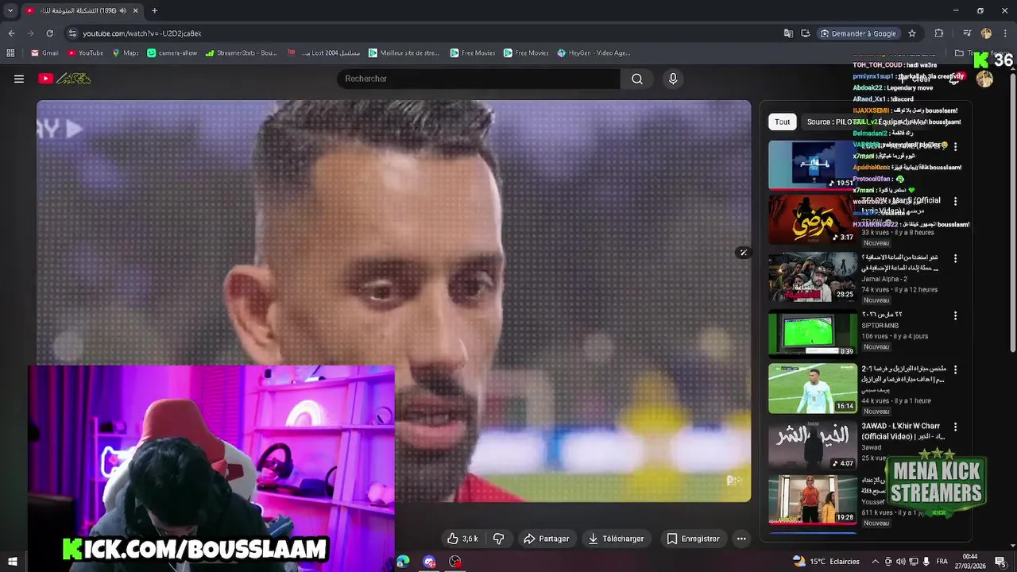Go to YouTube home via logo
The height and width of the screenshot is (572, 1017).
coord(65,79)
